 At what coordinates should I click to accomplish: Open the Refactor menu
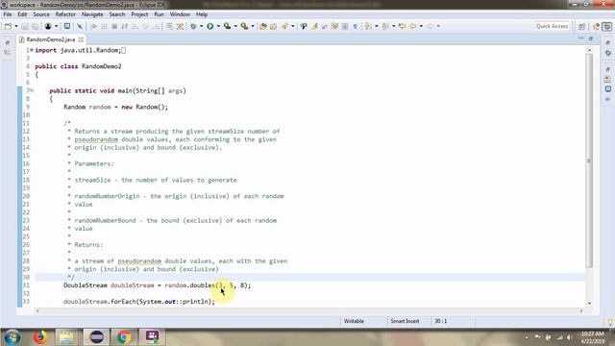coord(65,14)
